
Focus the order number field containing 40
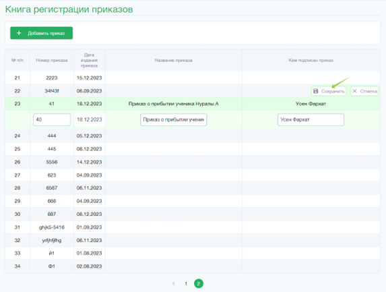[x=52, y=120]
